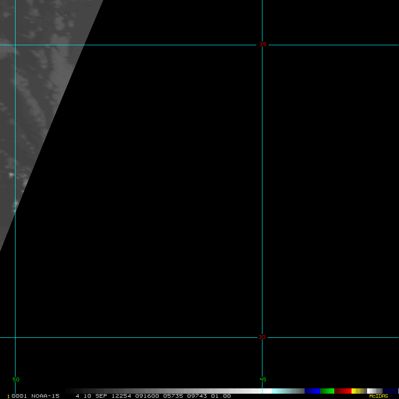Click the red segment of color bar
Screen dimensions: 399x399
pyautogui.click(x=343, y=391)
